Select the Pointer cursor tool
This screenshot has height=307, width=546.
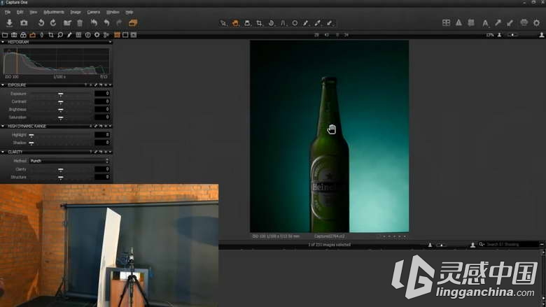[223, 23]
